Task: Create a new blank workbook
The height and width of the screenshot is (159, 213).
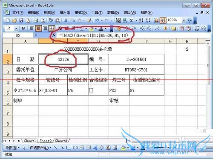Action: [8, 20]
